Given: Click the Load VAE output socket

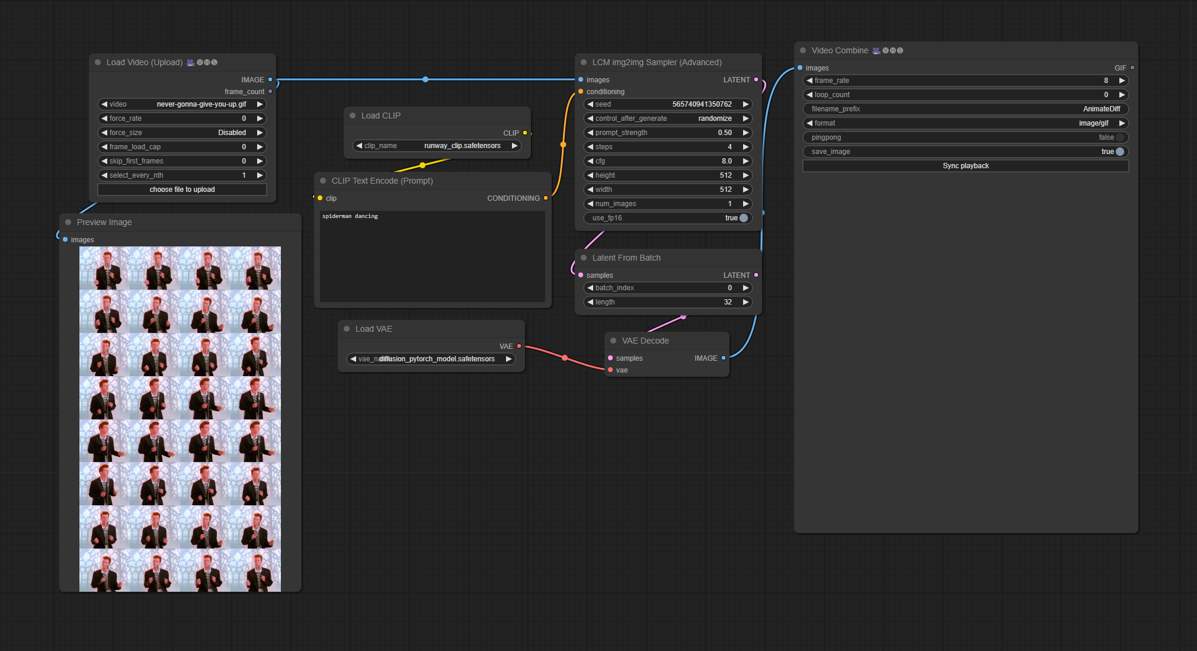Looking at the screenshot, I should point(519,346).
